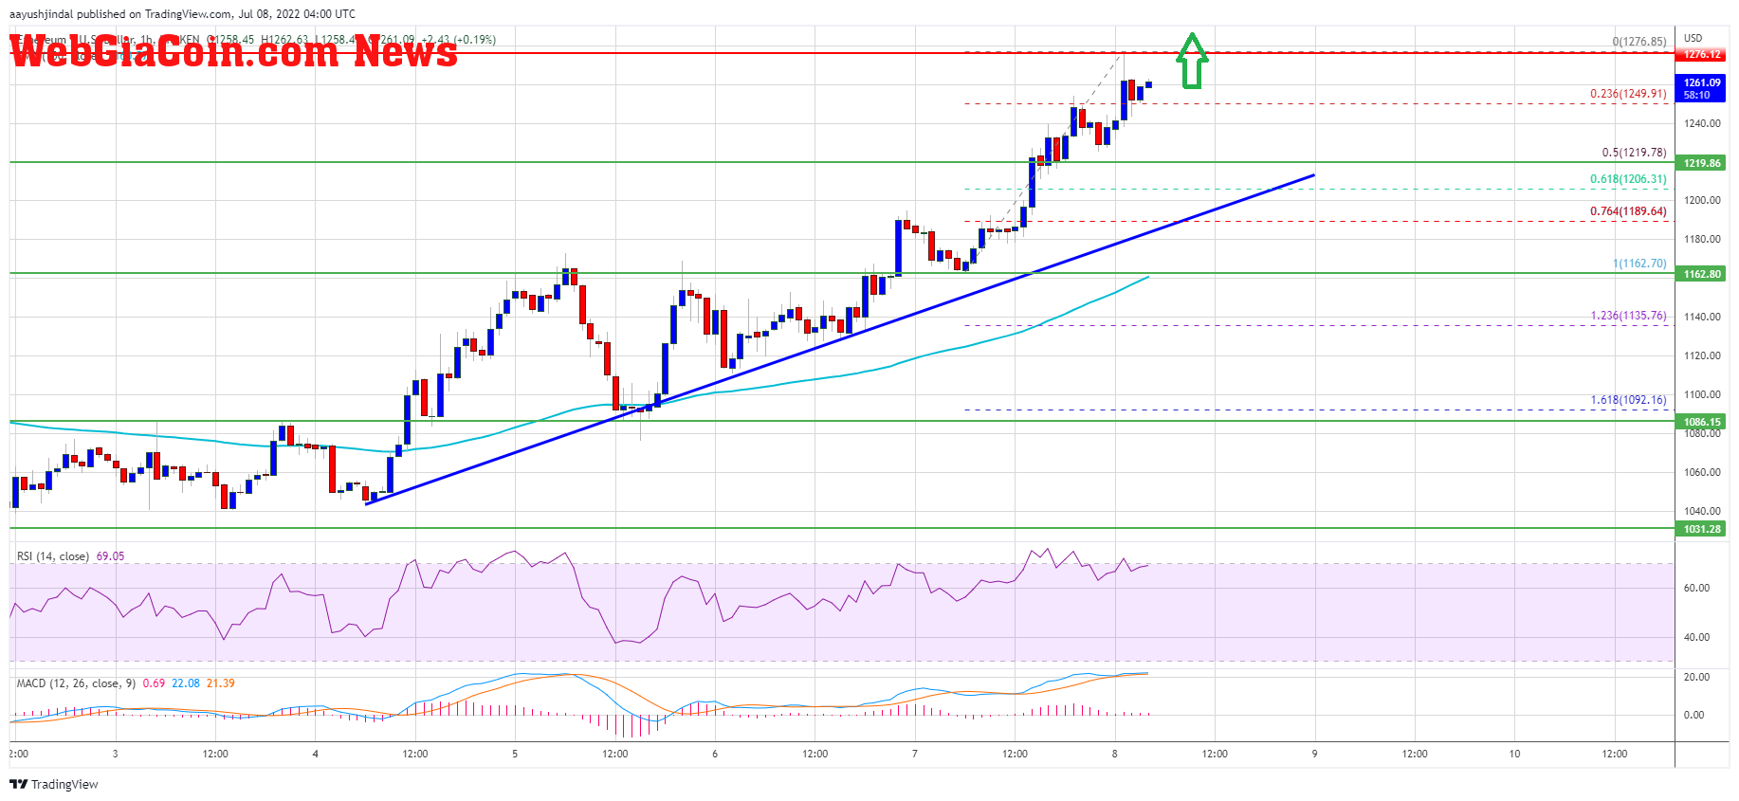Click the 1200.00 price axis tick
This screenshot has width=1739, height=801.
(1702, 200)
